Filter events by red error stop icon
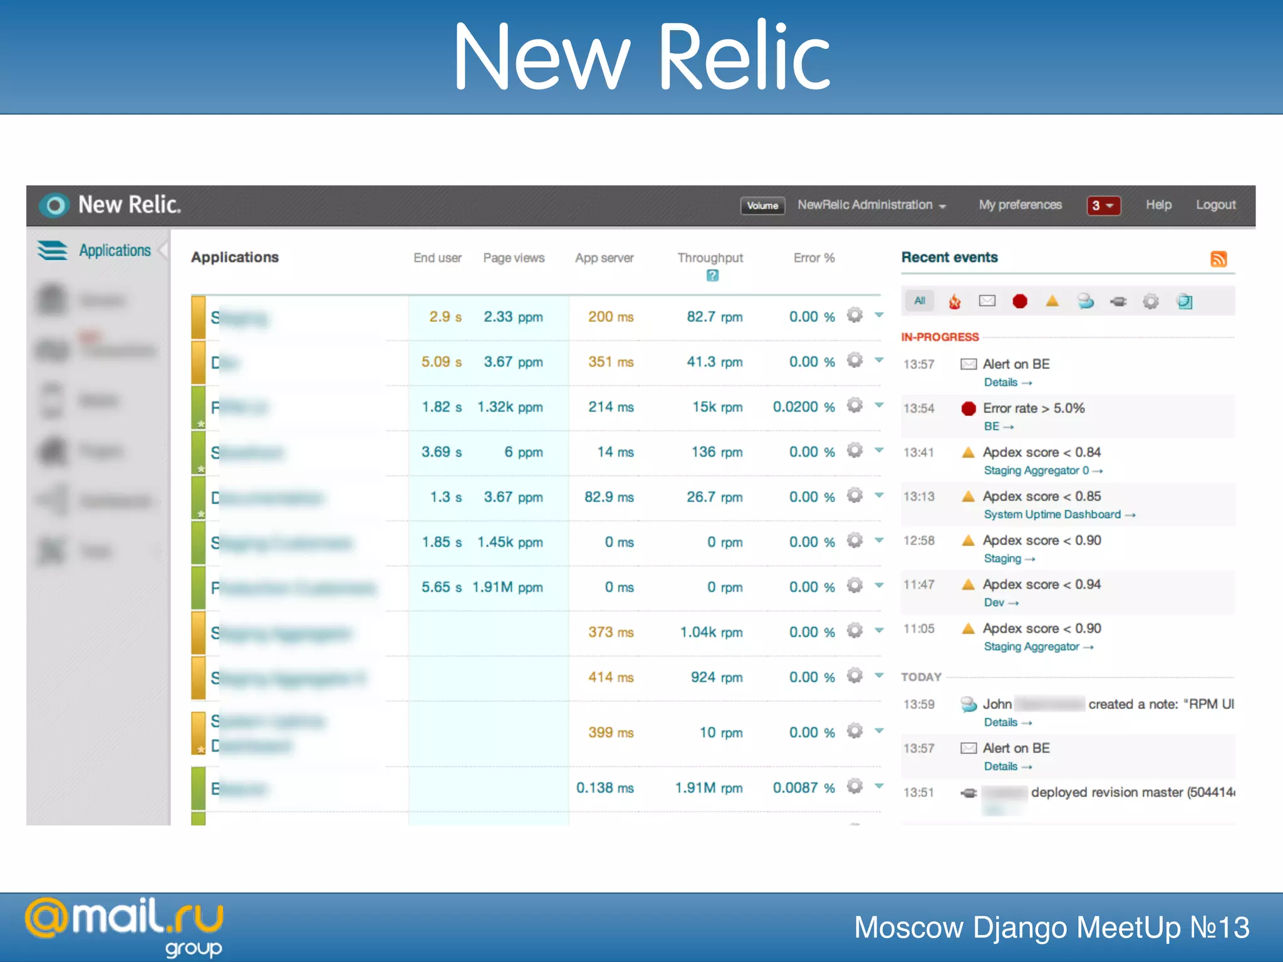 [x=1020, y=301]
